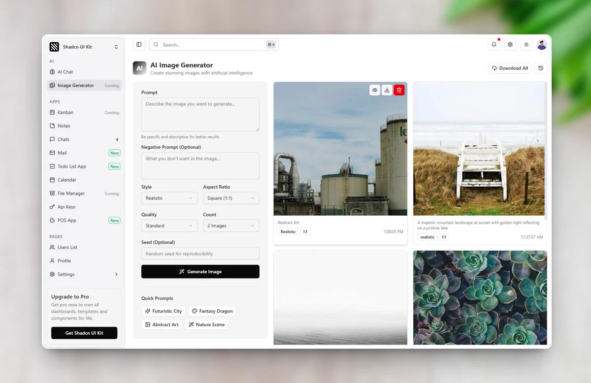The width and height of the screenshot is (591, 383).
Task: Open the gray foggy image thumbnail
Action: point(340,297)
